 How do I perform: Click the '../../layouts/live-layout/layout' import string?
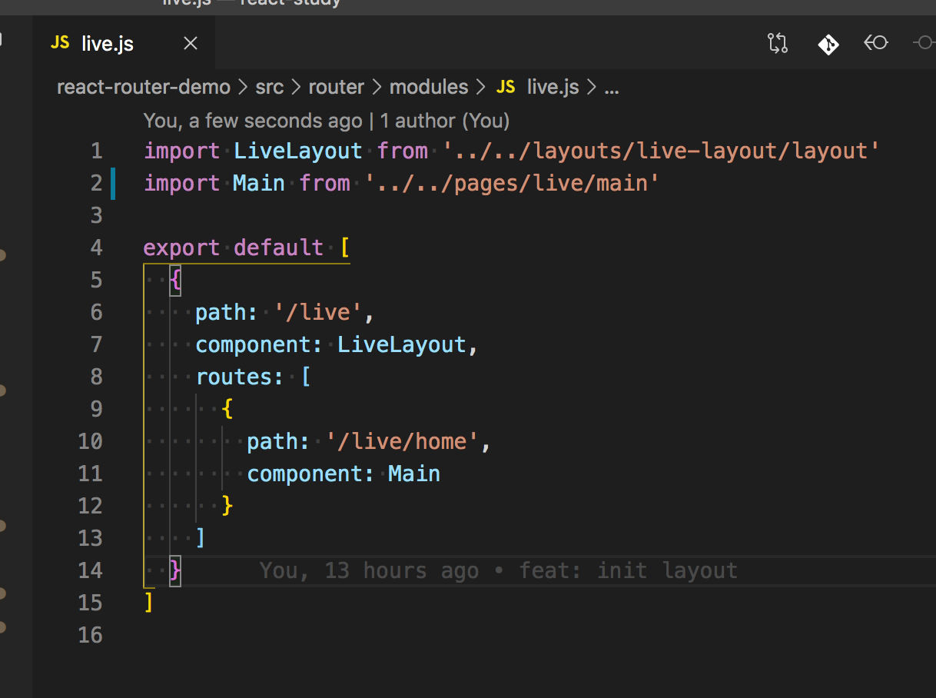pos(662,151)
